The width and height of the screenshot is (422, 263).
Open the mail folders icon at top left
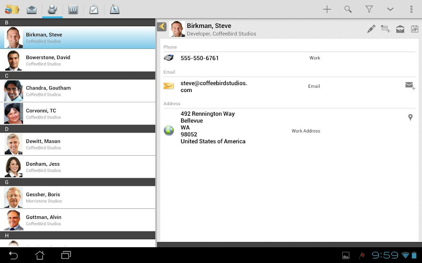click(12, 9)
